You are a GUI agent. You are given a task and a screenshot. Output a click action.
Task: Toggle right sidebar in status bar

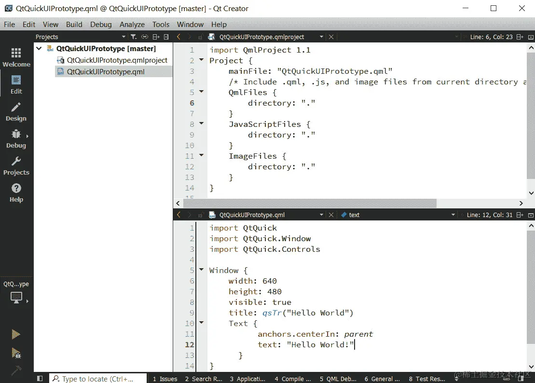click(x=521, y=379)
